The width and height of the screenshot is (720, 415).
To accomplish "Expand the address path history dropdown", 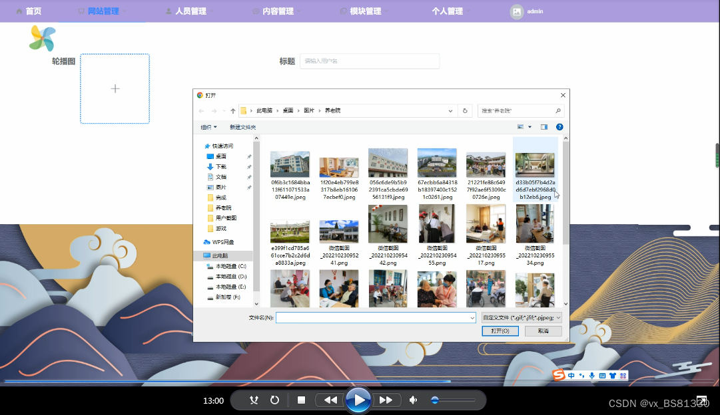I will point(450,110).
